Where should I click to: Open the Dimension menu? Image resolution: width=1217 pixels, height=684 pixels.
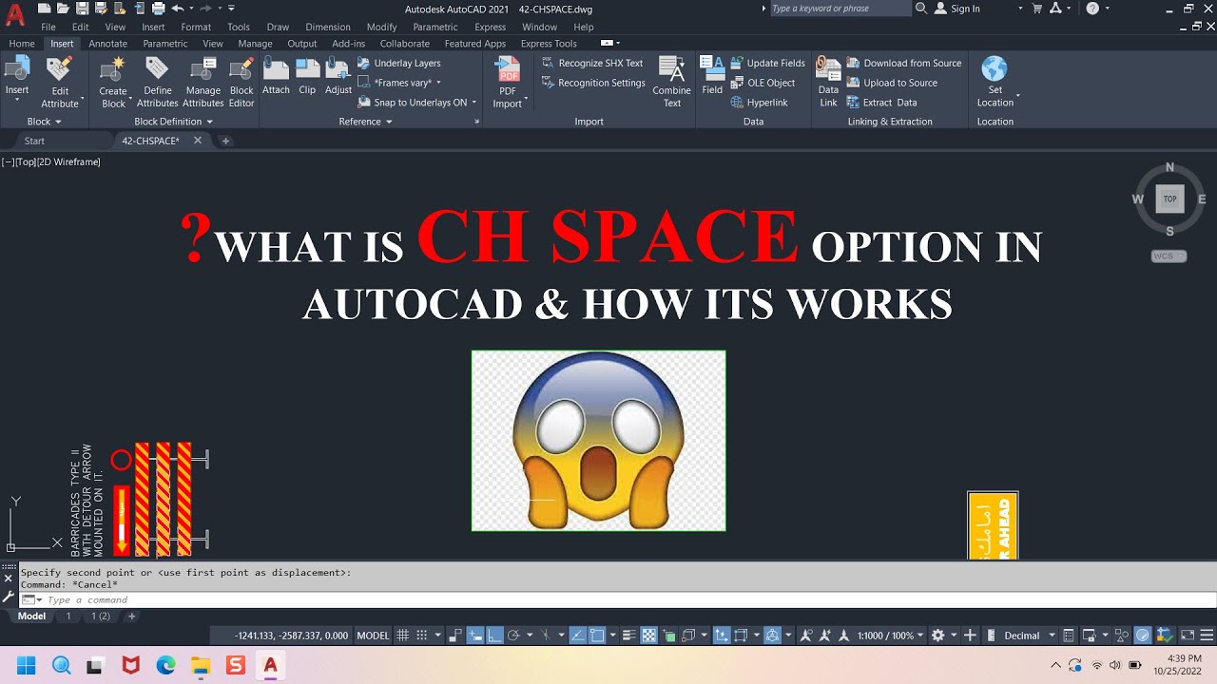click(x=328, y=27)
